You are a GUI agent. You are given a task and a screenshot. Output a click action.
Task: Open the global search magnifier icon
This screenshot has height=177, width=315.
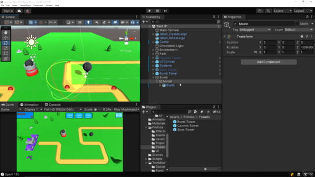tap(268, 11)
